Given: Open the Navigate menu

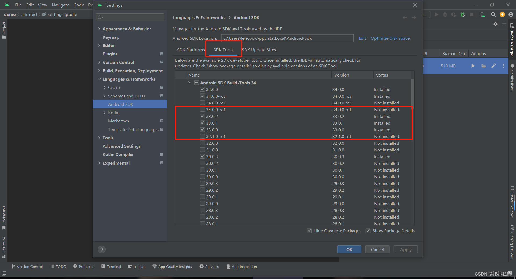Looking at the screenshot, I should click(x=60, y=5).
